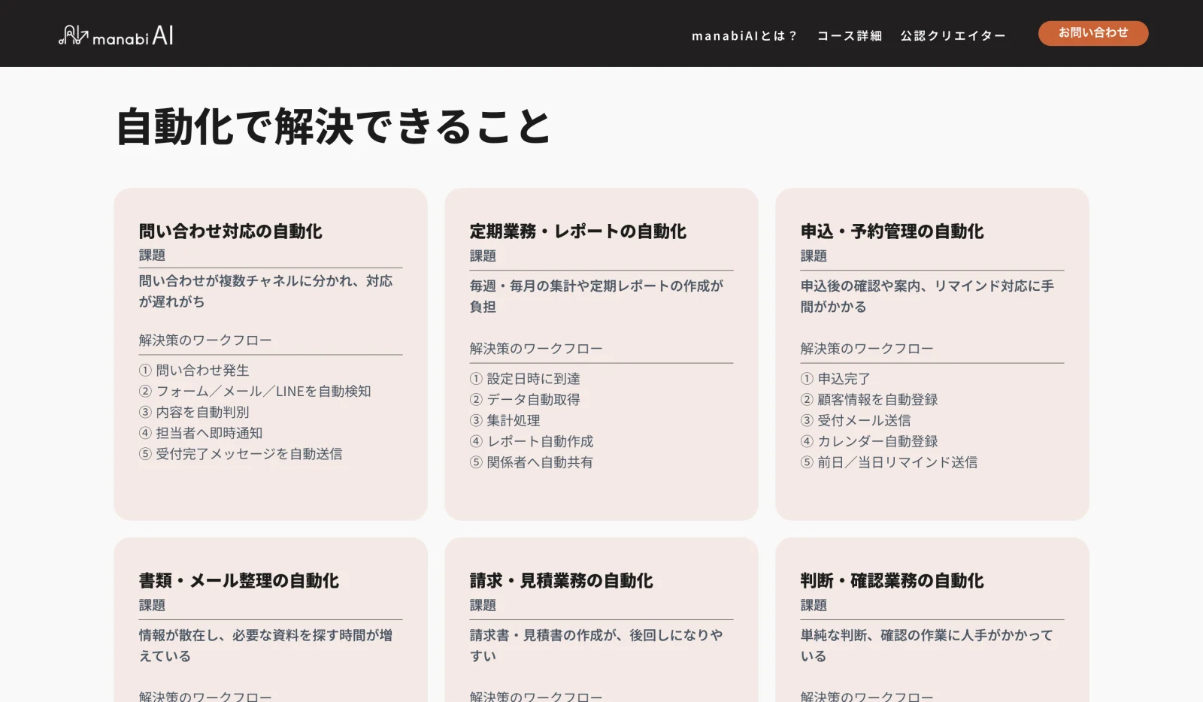This screenshot has width=1203, height=702.
Task: Click the text 申込後の確認や案内、リマインド対応
Action: coord(914,286)
